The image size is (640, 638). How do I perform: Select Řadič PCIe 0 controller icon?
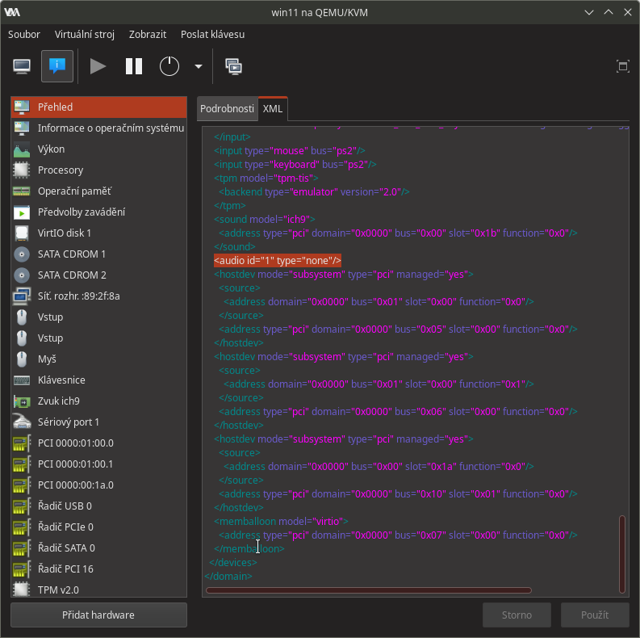click(x=22, y=527)
